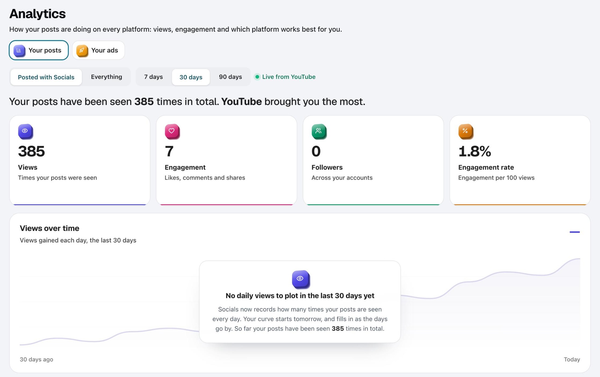
Task: Click 'Times your posts were seen' text
Action: click(57, 178)
